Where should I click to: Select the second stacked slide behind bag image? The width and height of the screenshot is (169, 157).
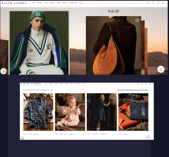click(x=143, y=48)
